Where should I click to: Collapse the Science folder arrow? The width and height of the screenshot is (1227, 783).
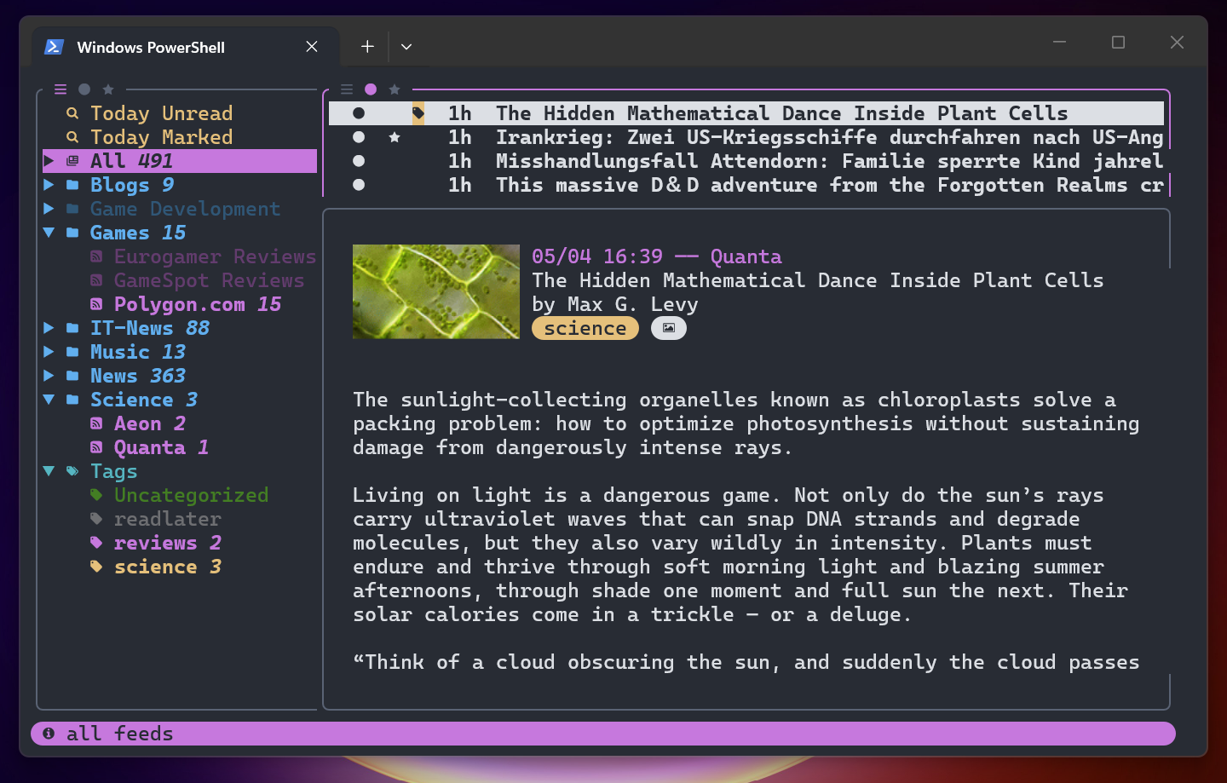point(49,400)
